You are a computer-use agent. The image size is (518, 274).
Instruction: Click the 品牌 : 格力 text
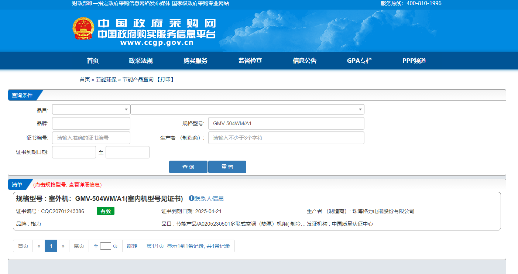pyautogui.click(x=28, y=224)
